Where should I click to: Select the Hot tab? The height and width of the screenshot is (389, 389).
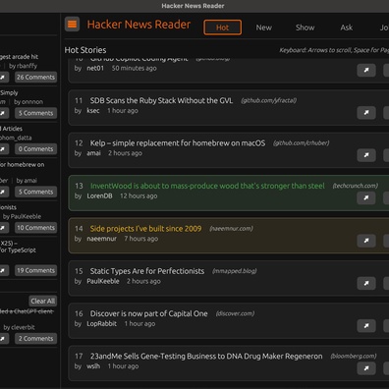[223, 28]
